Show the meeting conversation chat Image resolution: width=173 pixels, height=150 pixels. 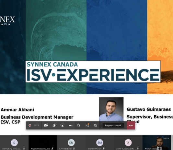[87, 125]
